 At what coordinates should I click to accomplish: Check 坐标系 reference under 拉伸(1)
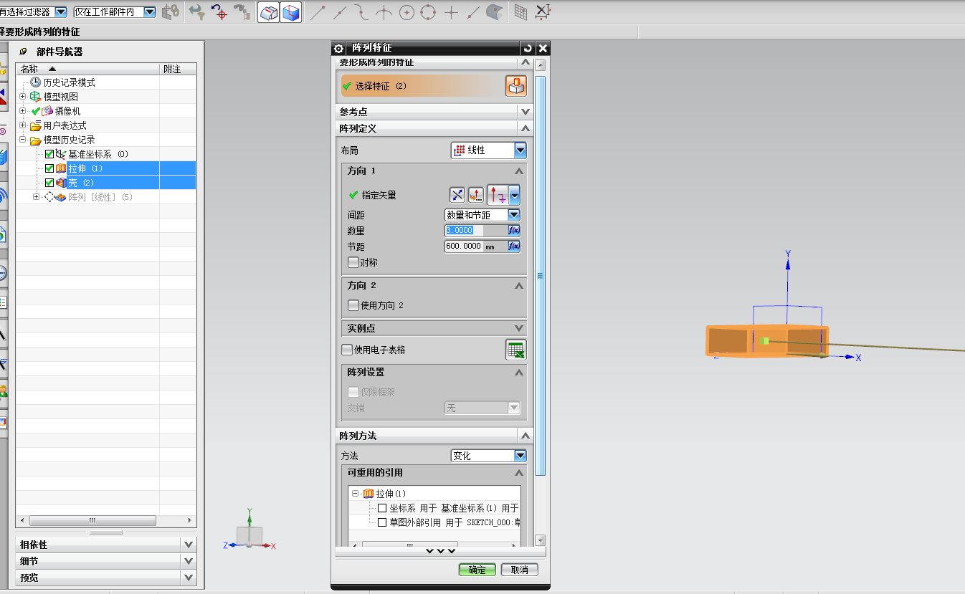coord(382,508)
